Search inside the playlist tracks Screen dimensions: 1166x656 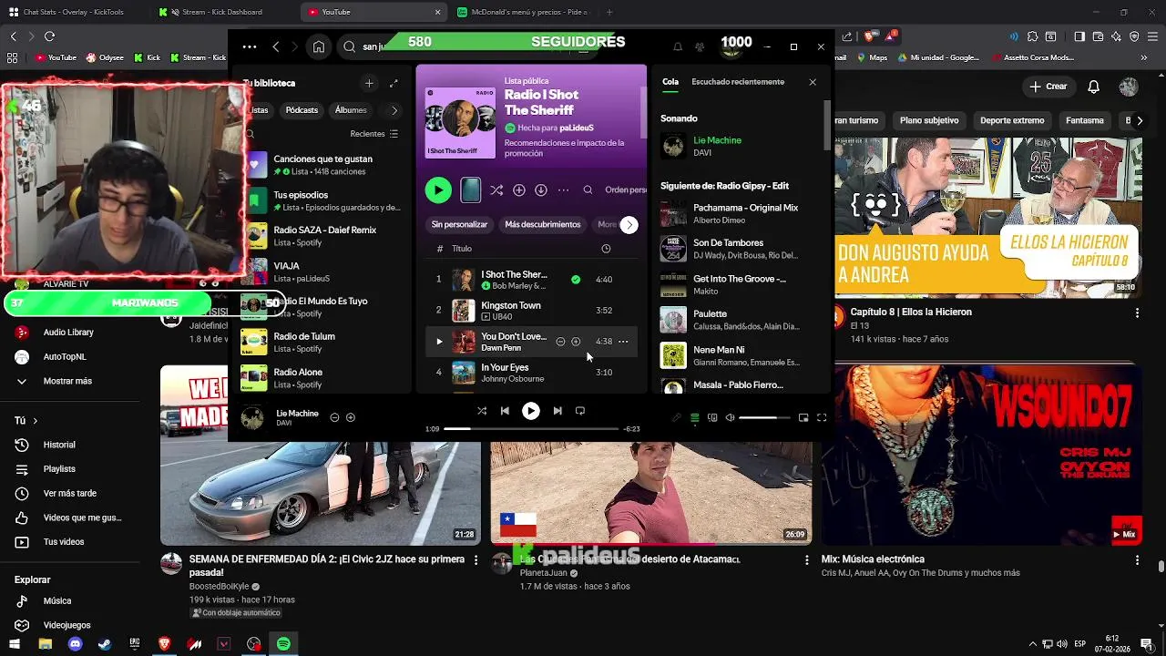[x=588, y=190]
